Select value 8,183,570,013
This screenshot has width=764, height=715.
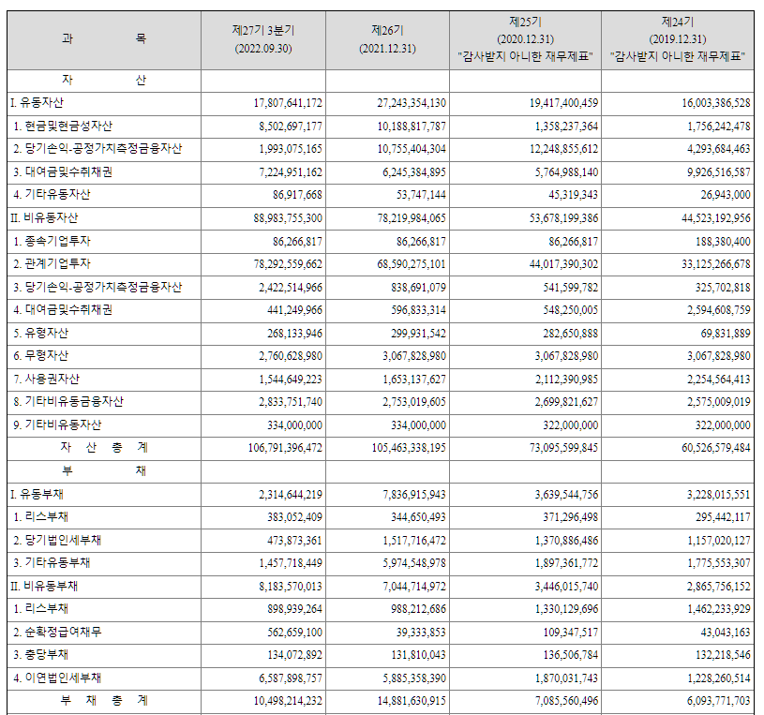[291, 587]
